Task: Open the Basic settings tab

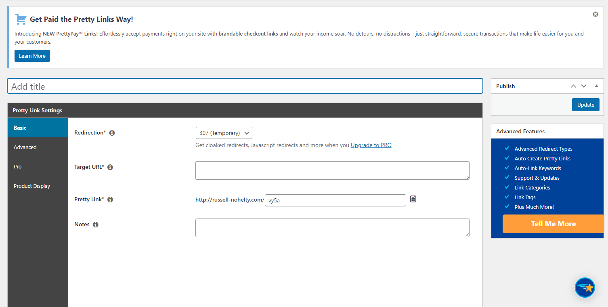Action: 38,128
